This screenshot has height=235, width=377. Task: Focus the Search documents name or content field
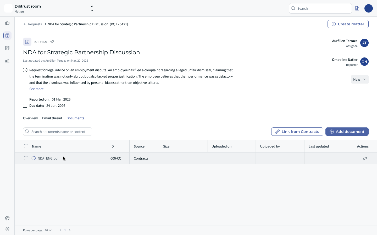(x=58, y=132)
